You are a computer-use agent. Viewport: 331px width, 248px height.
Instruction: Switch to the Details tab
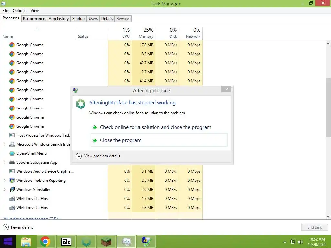point(107,18)
